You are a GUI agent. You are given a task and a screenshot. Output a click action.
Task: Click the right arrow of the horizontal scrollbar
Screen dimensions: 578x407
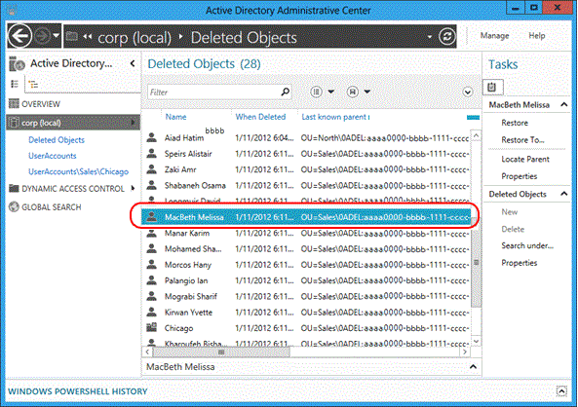pos(465,351)
